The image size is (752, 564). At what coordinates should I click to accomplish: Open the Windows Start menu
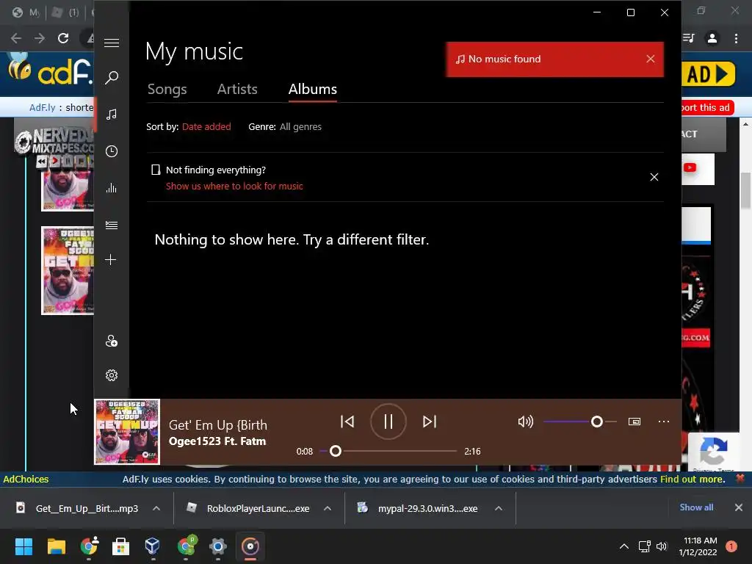23,546
